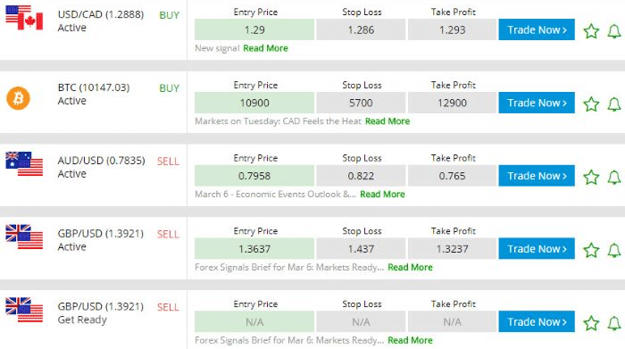Set bell alert for Get Ready GBP/USD signal
The image size is (625, 349).
614,323
